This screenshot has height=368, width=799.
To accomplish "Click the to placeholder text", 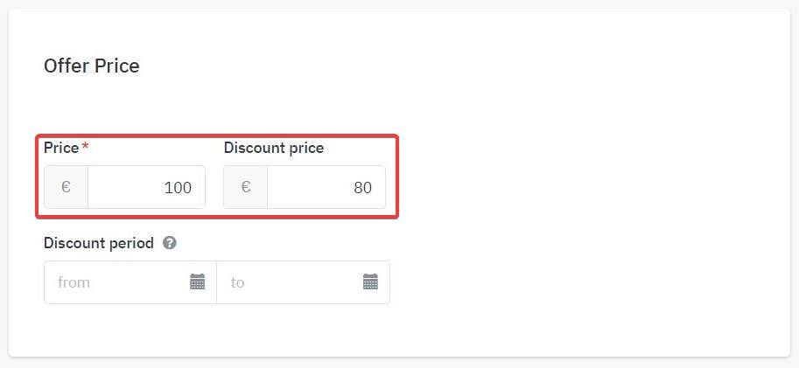I will (x=237, y=282).
